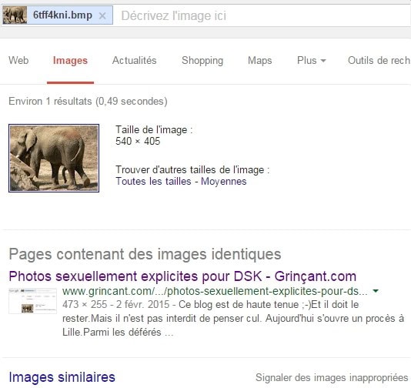Click "Signaler des images inappropriées"

pyautogui.click(x=332, y=378)
